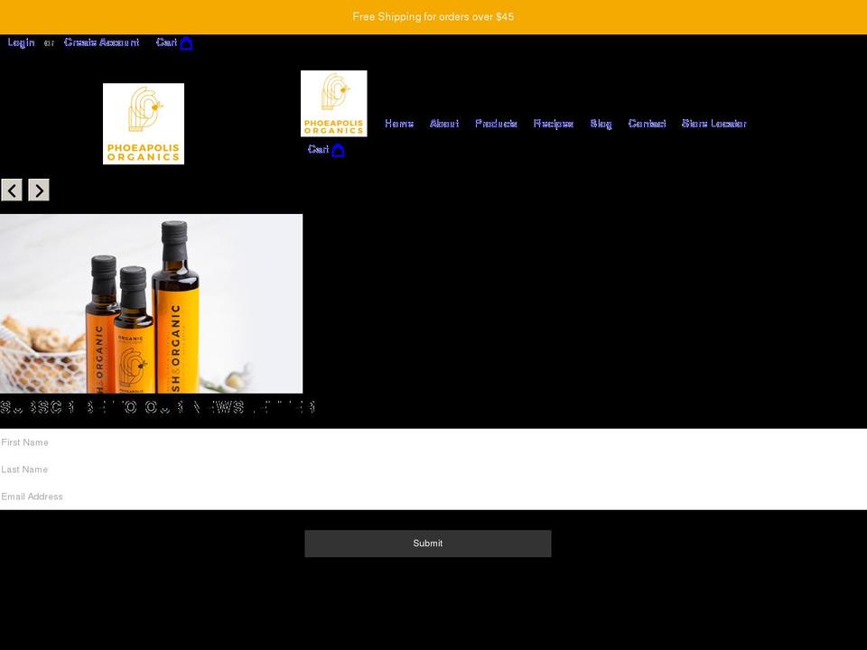Go to previous slide using left arrow
This screenshot has height=650, width=867.
(x=11, y=190)
